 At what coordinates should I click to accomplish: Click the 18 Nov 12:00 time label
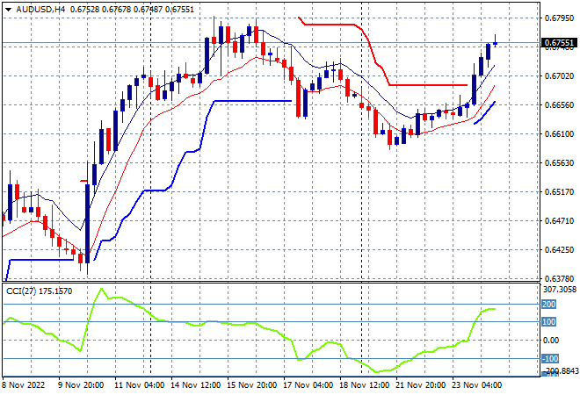(x=365, y=385)
